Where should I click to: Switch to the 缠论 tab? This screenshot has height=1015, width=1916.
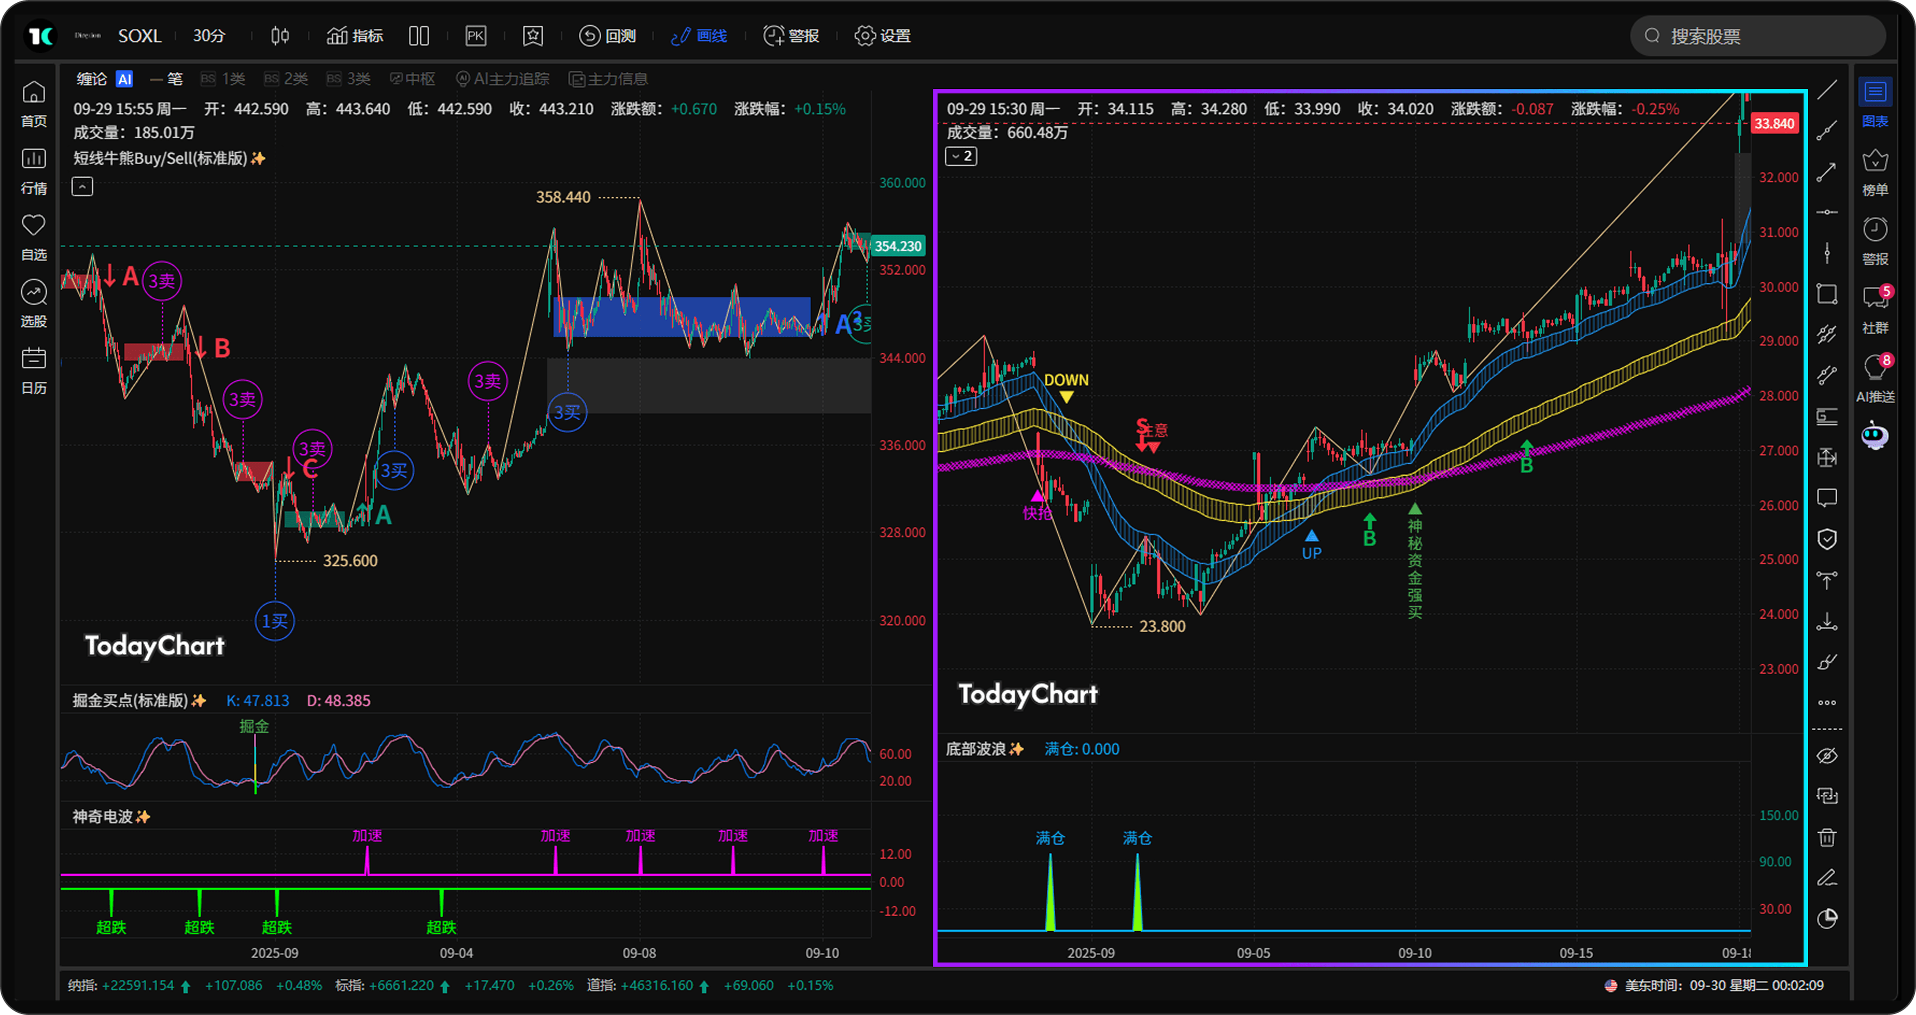[x=91, y=79]
